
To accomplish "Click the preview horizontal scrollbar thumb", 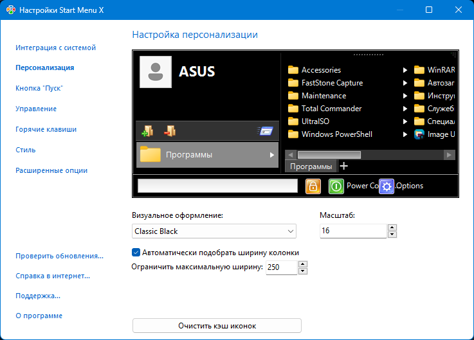I will pos(329,155).
